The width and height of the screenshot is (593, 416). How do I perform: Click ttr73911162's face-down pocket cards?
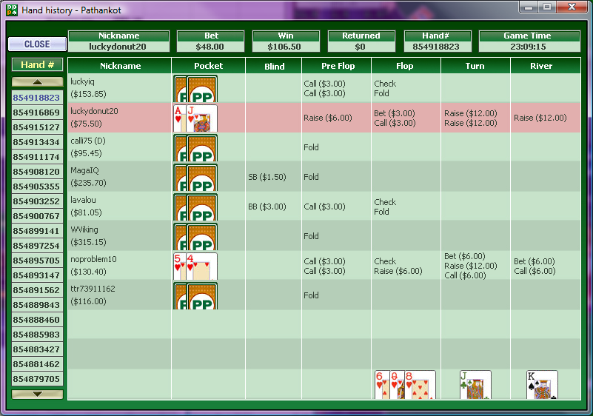click(x=195, y=296)
